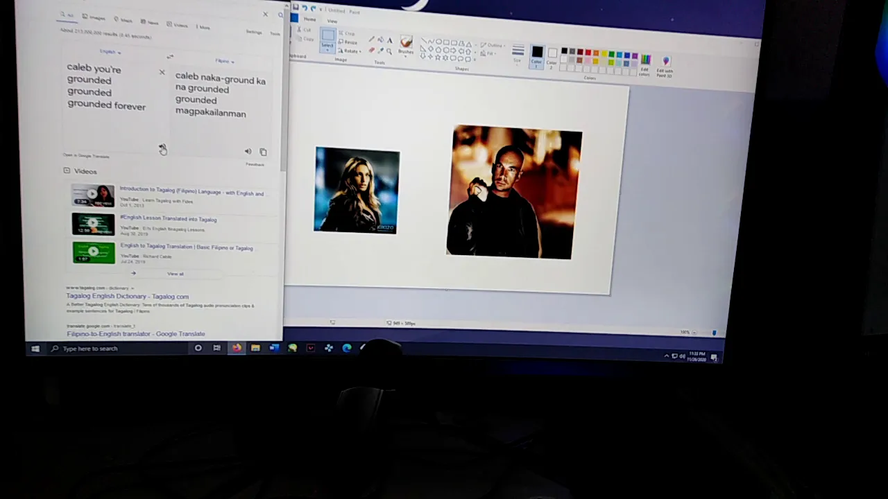
Task: Pick the yellow color in palette
Action: click(x=604, y=53)
